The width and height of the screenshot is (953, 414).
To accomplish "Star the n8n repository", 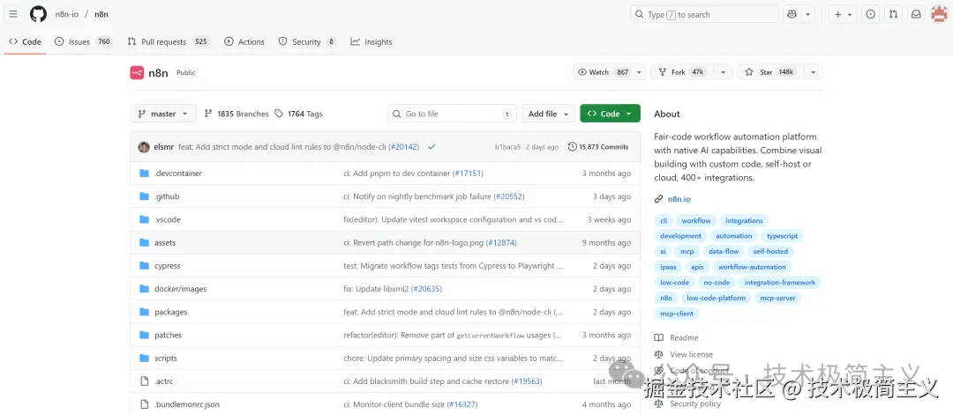I will click(x=769, y=72).
